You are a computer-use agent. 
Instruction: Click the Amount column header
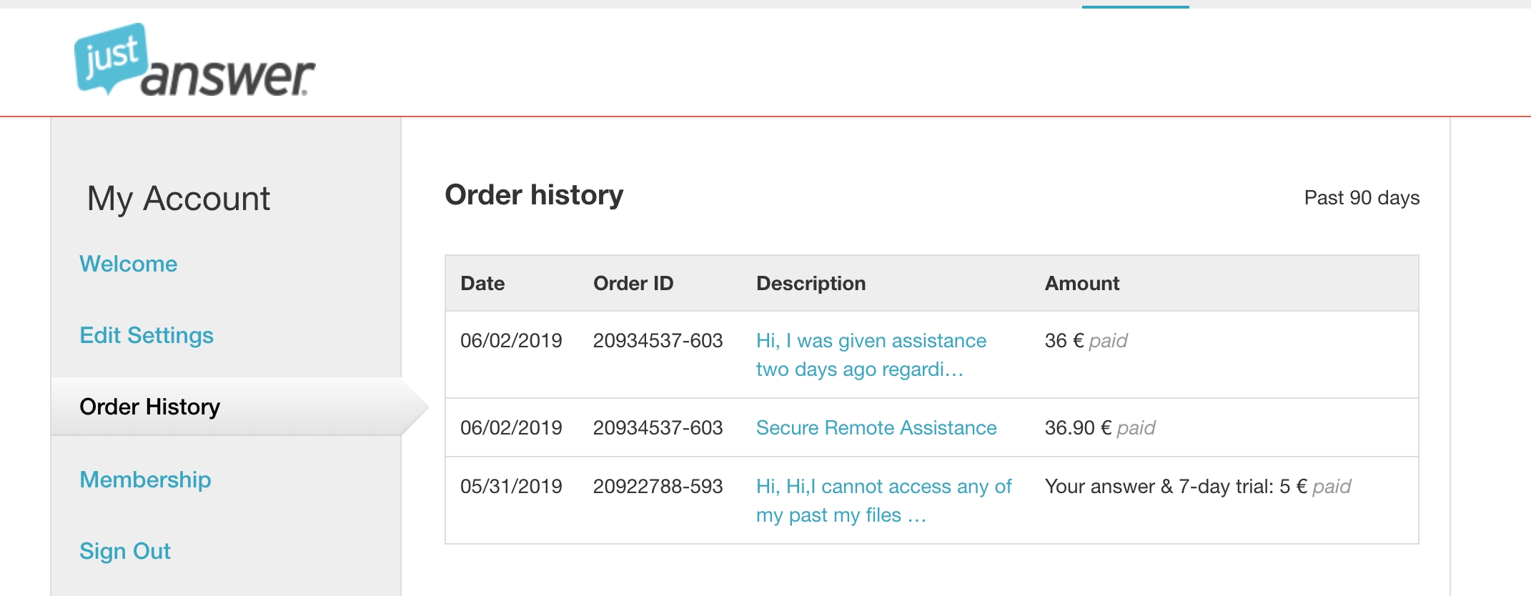coord(1081,283)
